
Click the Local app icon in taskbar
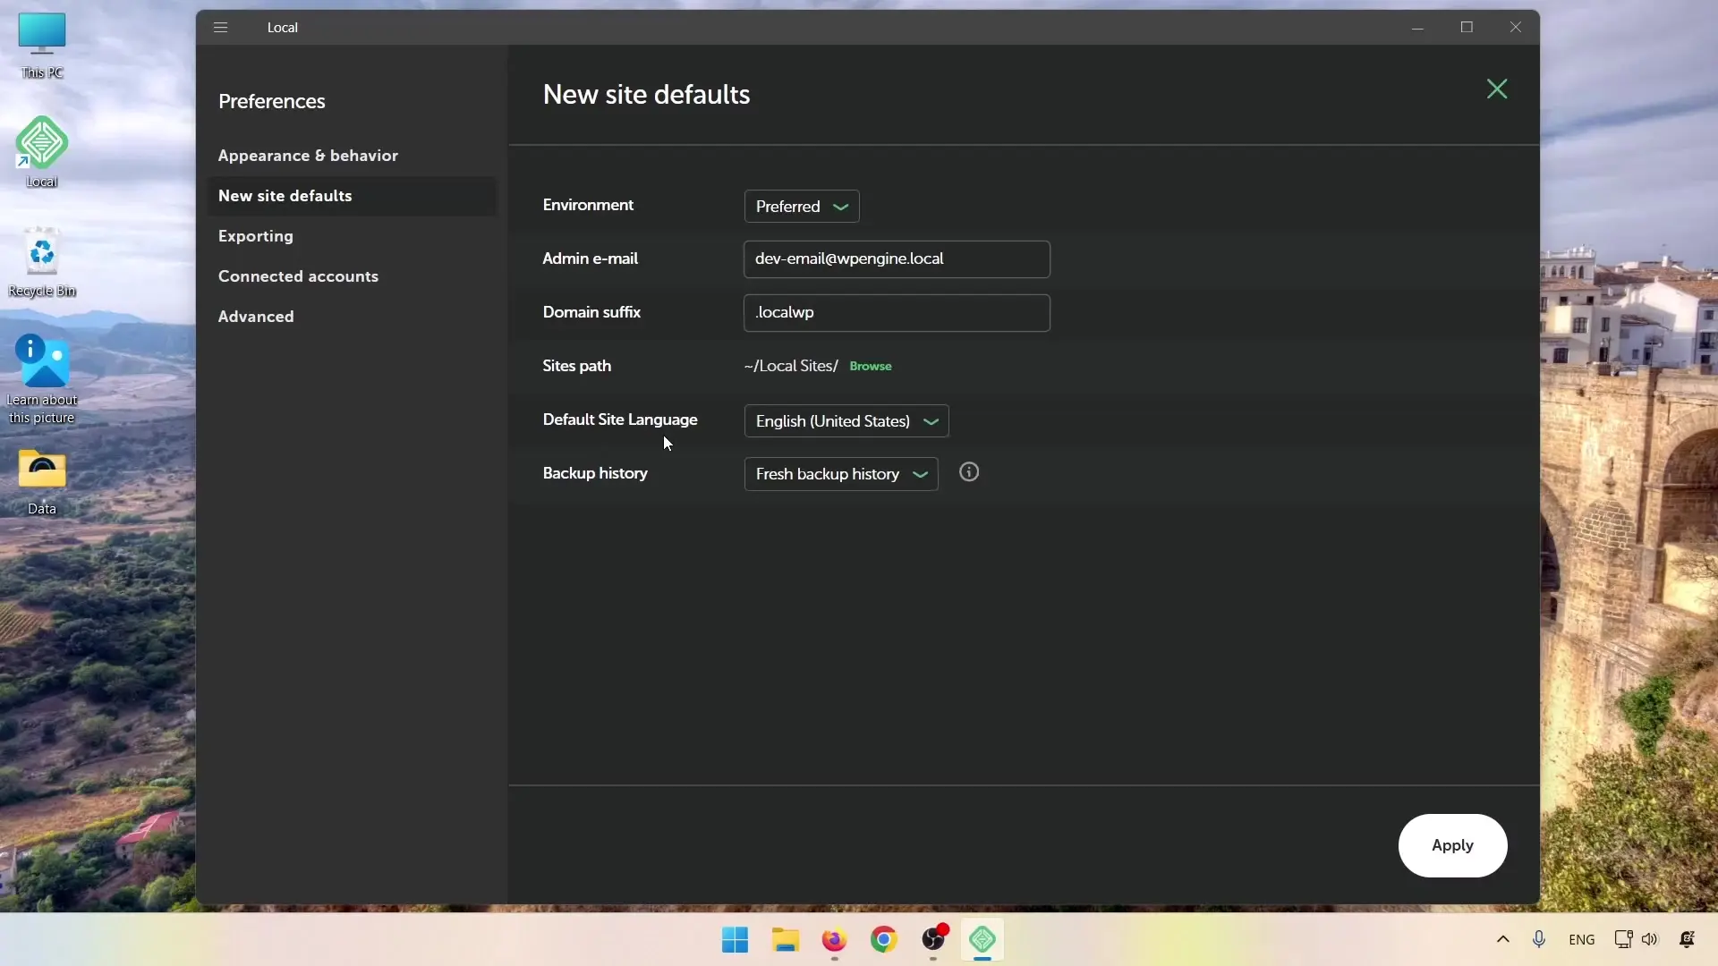(x=982, y=940)
